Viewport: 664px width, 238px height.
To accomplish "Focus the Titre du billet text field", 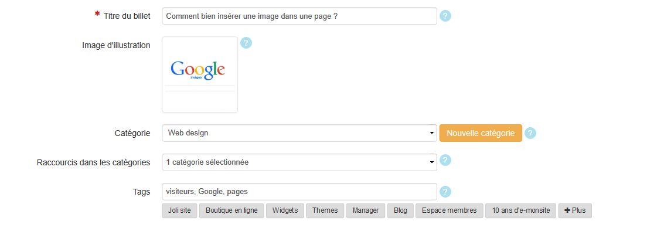I will (299, 16).
